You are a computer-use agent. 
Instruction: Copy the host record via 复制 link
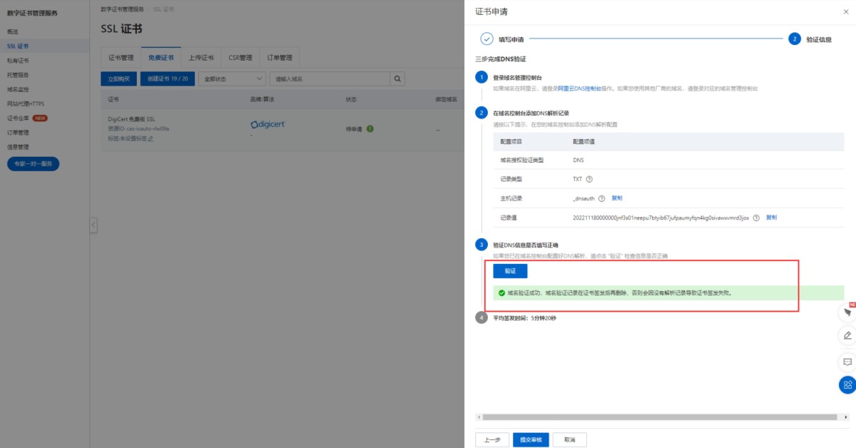pos(617,198)
